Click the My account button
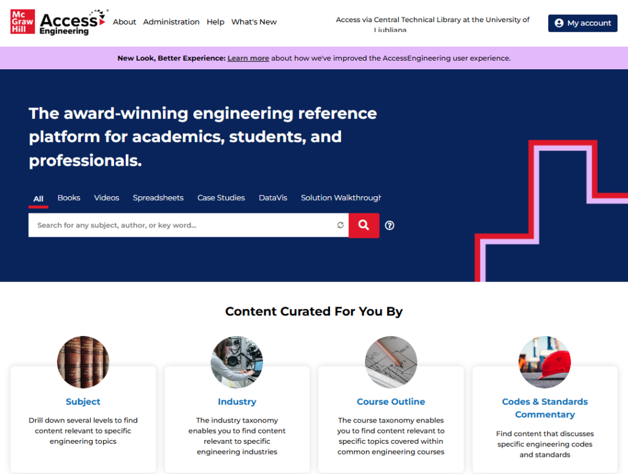The image size is (628, 474). (x=583, y=23)
